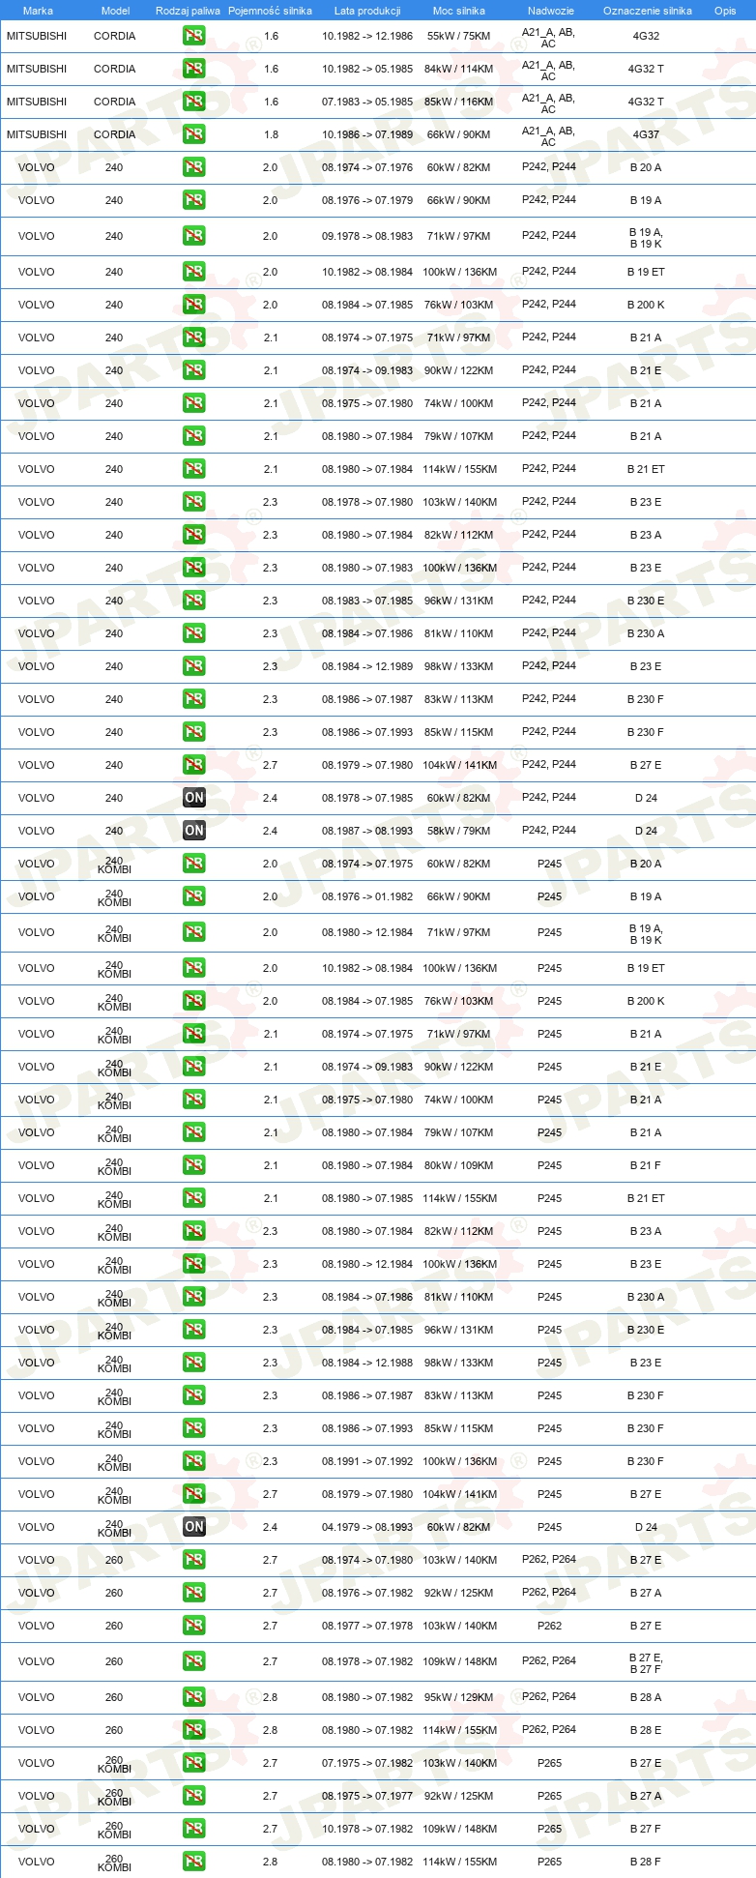756x1878 pixels.
Task: Click the Rodzaj paliwa column header
Action: click(x=188, y=11)
